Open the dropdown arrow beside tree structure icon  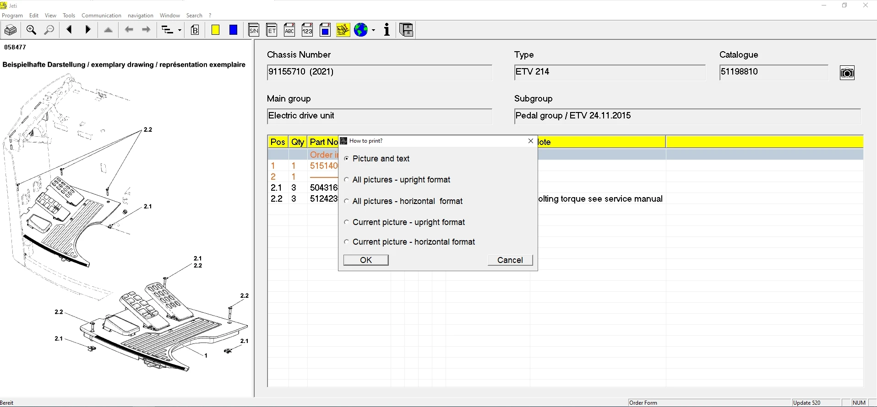click(180, 30)
